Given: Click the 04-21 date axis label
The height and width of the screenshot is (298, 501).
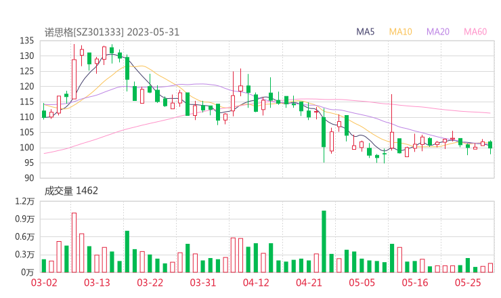Looking at the screenshot, I should coord(309,282).
